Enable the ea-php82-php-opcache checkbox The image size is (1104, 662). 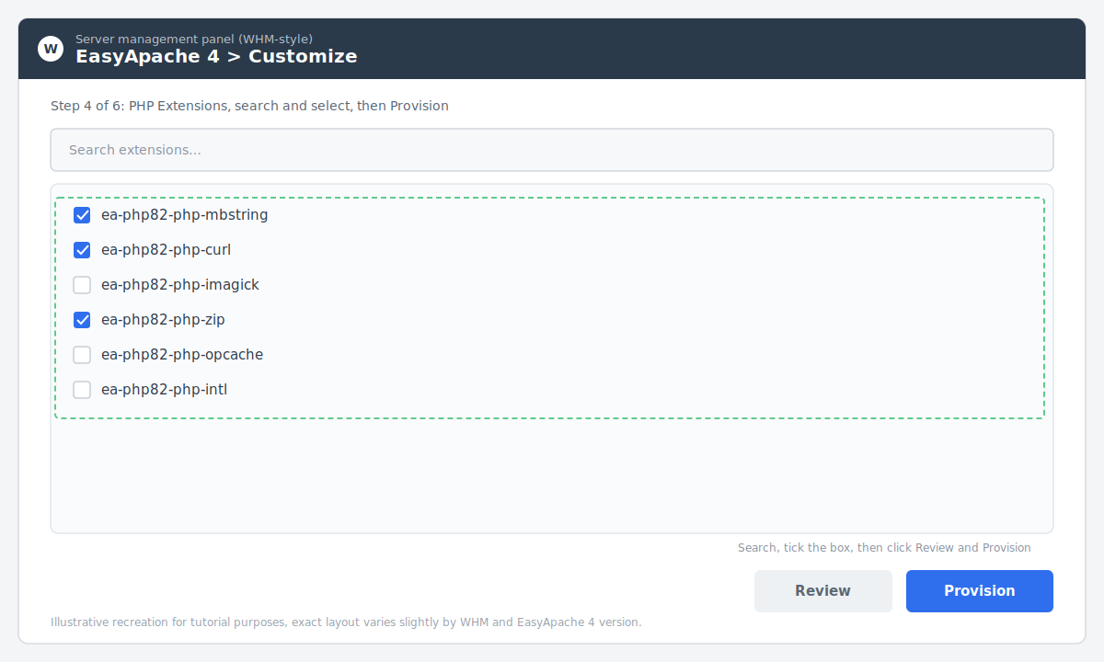(82, 355)
